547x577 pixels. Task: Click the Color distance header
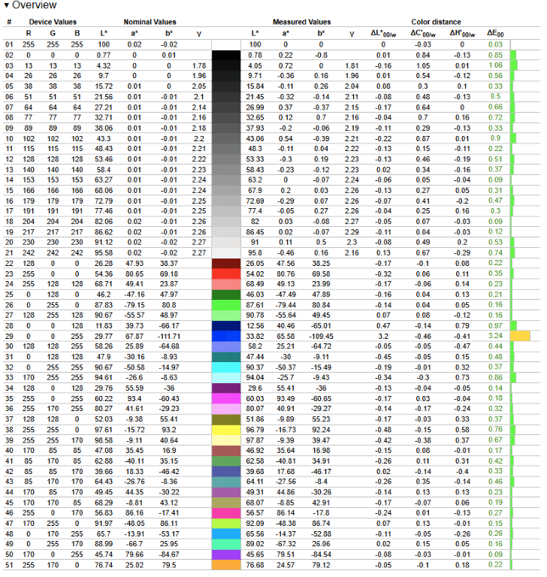(437, 22)
